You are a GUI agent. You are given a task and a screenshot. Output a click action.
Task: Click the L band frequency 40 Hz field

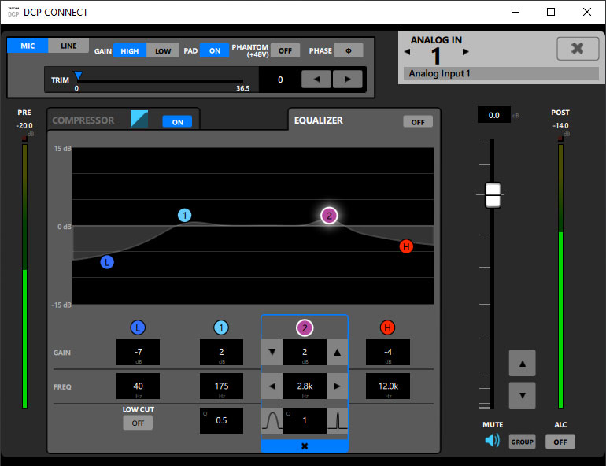138,386
